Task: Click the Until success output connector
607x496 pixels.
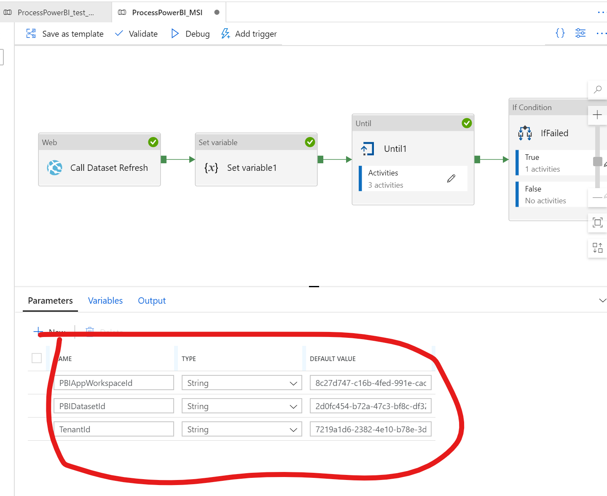Action: 477,159
